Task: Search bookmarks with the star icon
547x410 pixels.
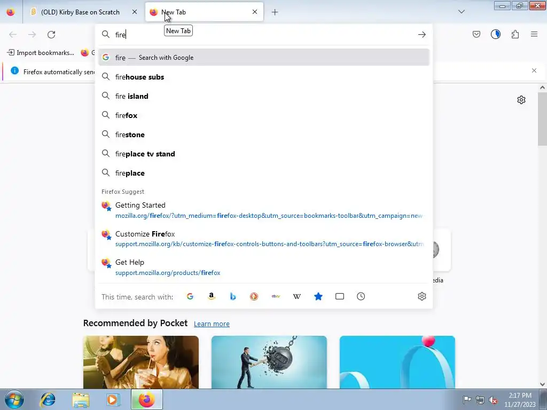Action: coord(318,296)
